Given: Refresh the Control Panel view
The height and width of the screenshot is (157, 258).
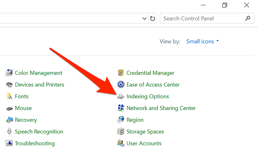Looking at the screenshot, I should [153, 18].
